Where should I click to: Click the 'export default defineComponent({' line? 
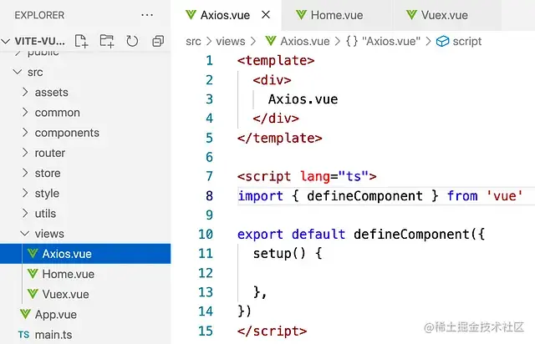[361, 235]
